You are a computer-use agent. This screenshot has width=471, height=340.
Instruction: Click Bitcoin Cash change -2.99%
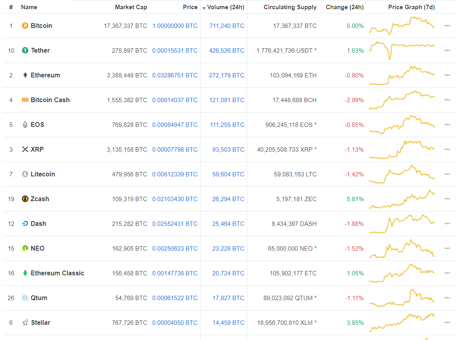354,100
